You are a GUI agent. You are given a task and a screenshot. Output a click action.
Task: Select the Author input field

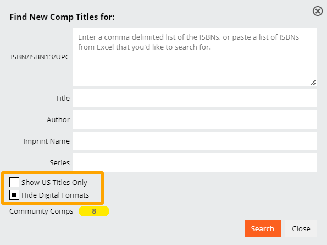tap(195, 119)
